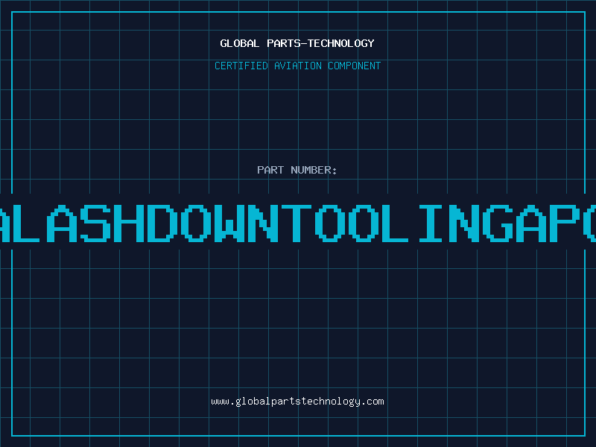Click the PART NUMBER: label
The image size is (596, 447).
297,170
